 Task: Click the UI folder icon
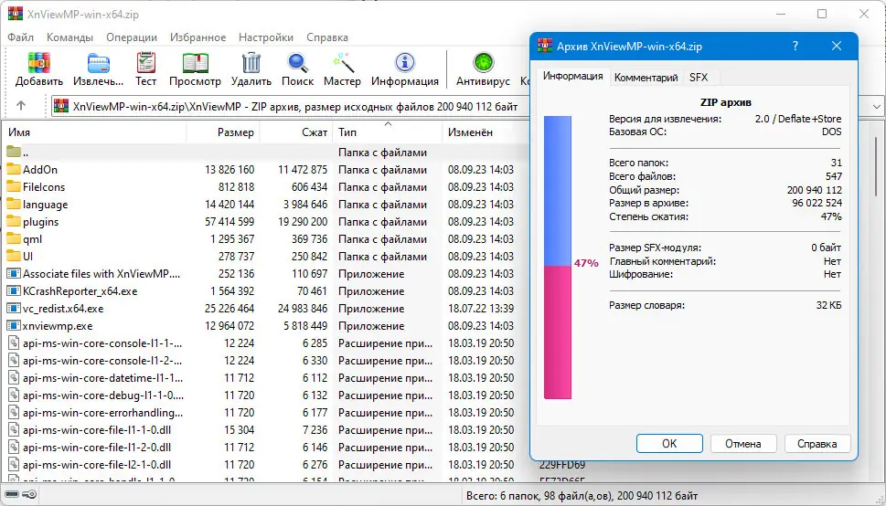click(x=14, y=257)
